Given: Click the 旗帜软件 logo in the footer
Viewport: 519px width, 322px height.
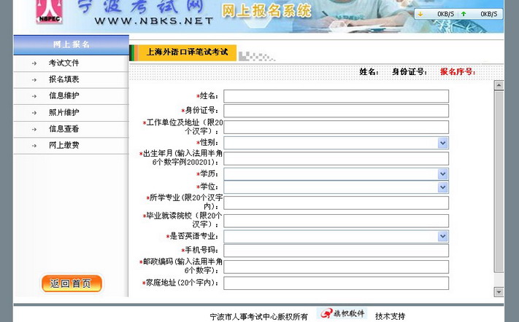Looking at the screenshot, I should coord(342,314).
